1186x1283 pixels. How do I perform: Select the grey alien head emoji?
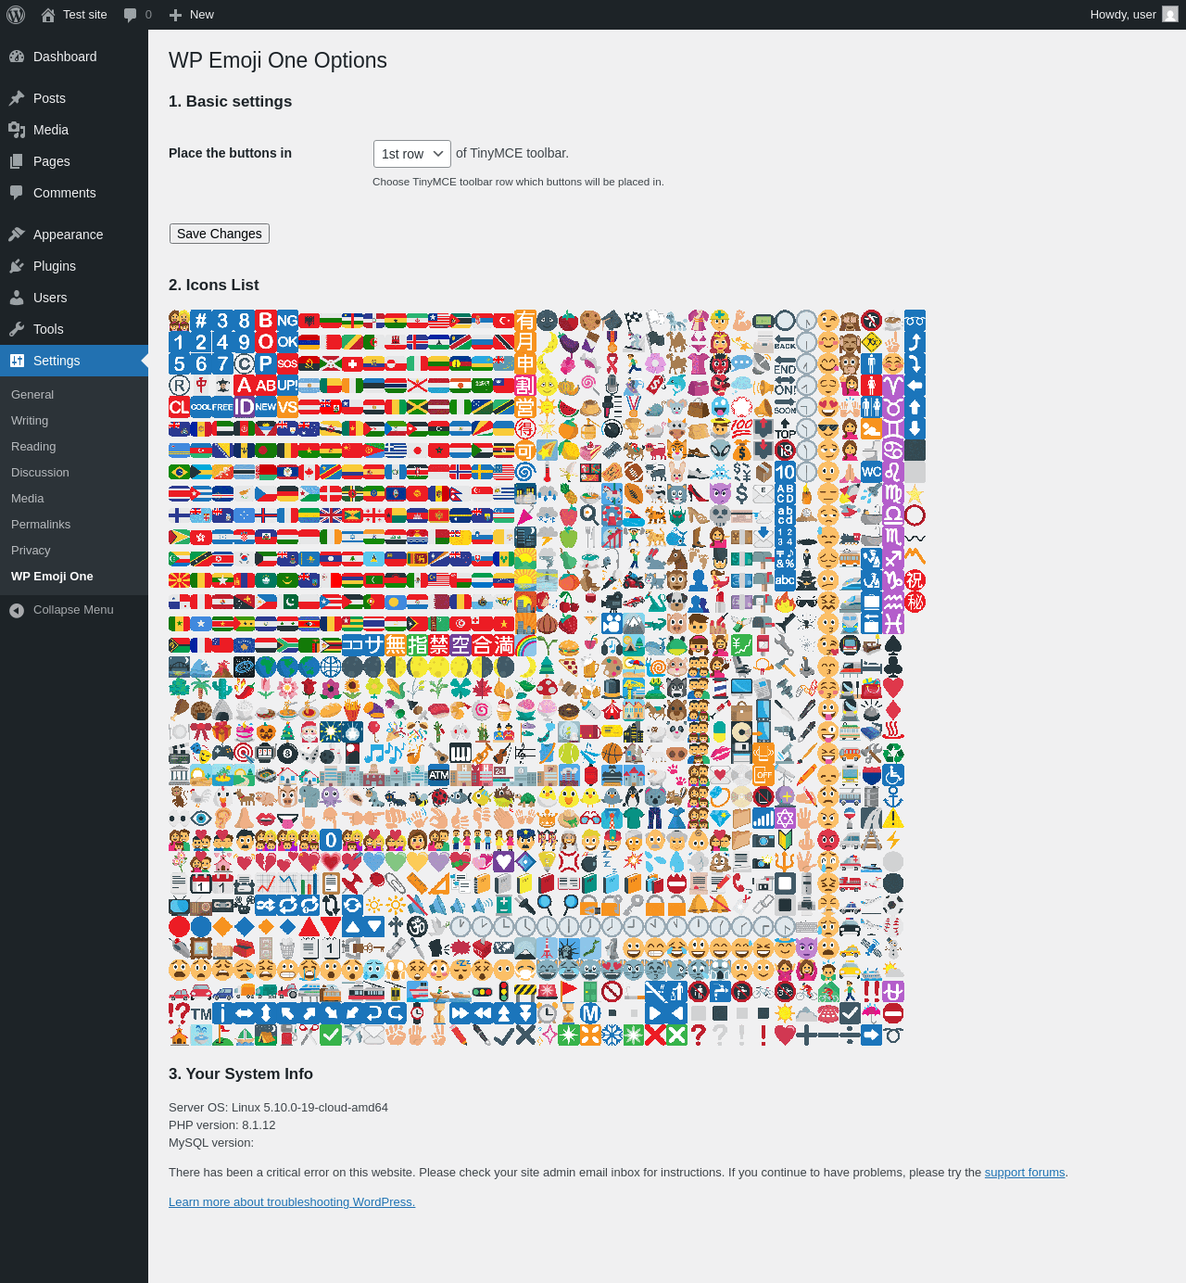pyautogui.click(x=720, y=450)
